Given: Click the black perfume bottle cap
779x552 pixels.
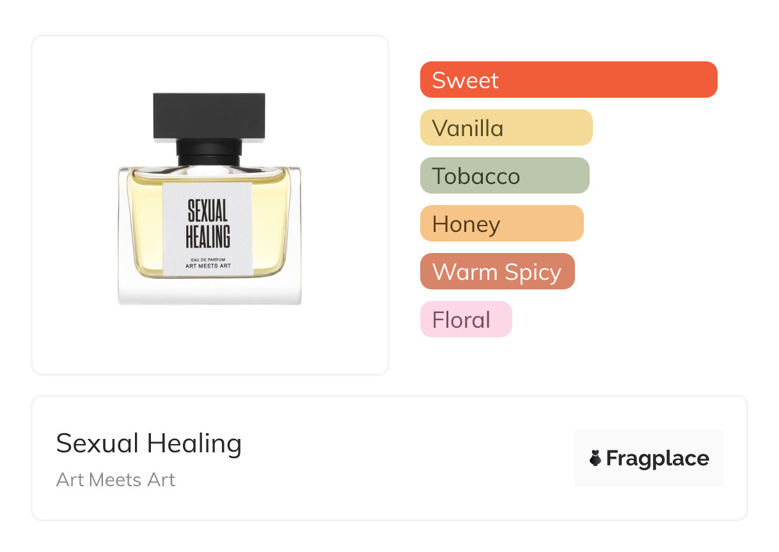Looking at the screenshot, I should click(x=209, y=116).
